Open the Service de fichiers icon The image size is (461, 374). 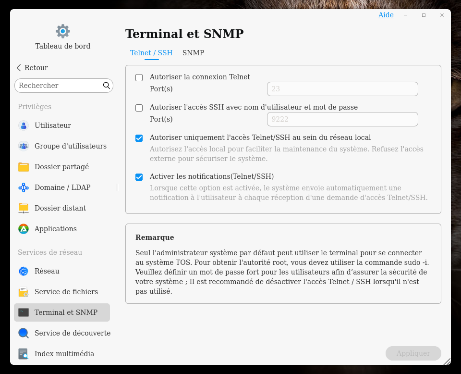tap(24, 292)
